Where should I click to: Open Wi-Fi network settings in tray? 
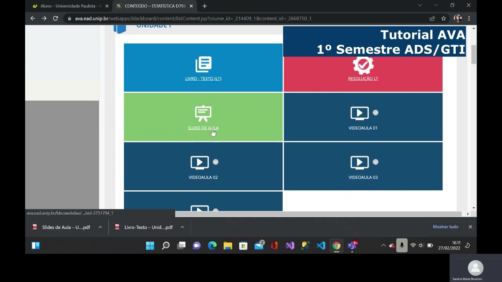[x=413, y=246]
